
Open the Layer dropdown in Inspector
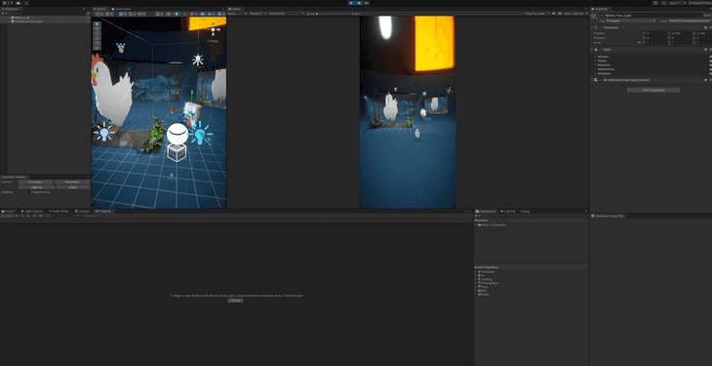tap(690, 20)
